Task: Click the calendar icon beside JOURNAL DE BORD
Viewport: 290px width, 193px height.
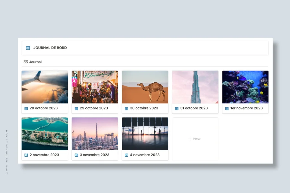Action: pyautogui.click(x=28, y=48)
